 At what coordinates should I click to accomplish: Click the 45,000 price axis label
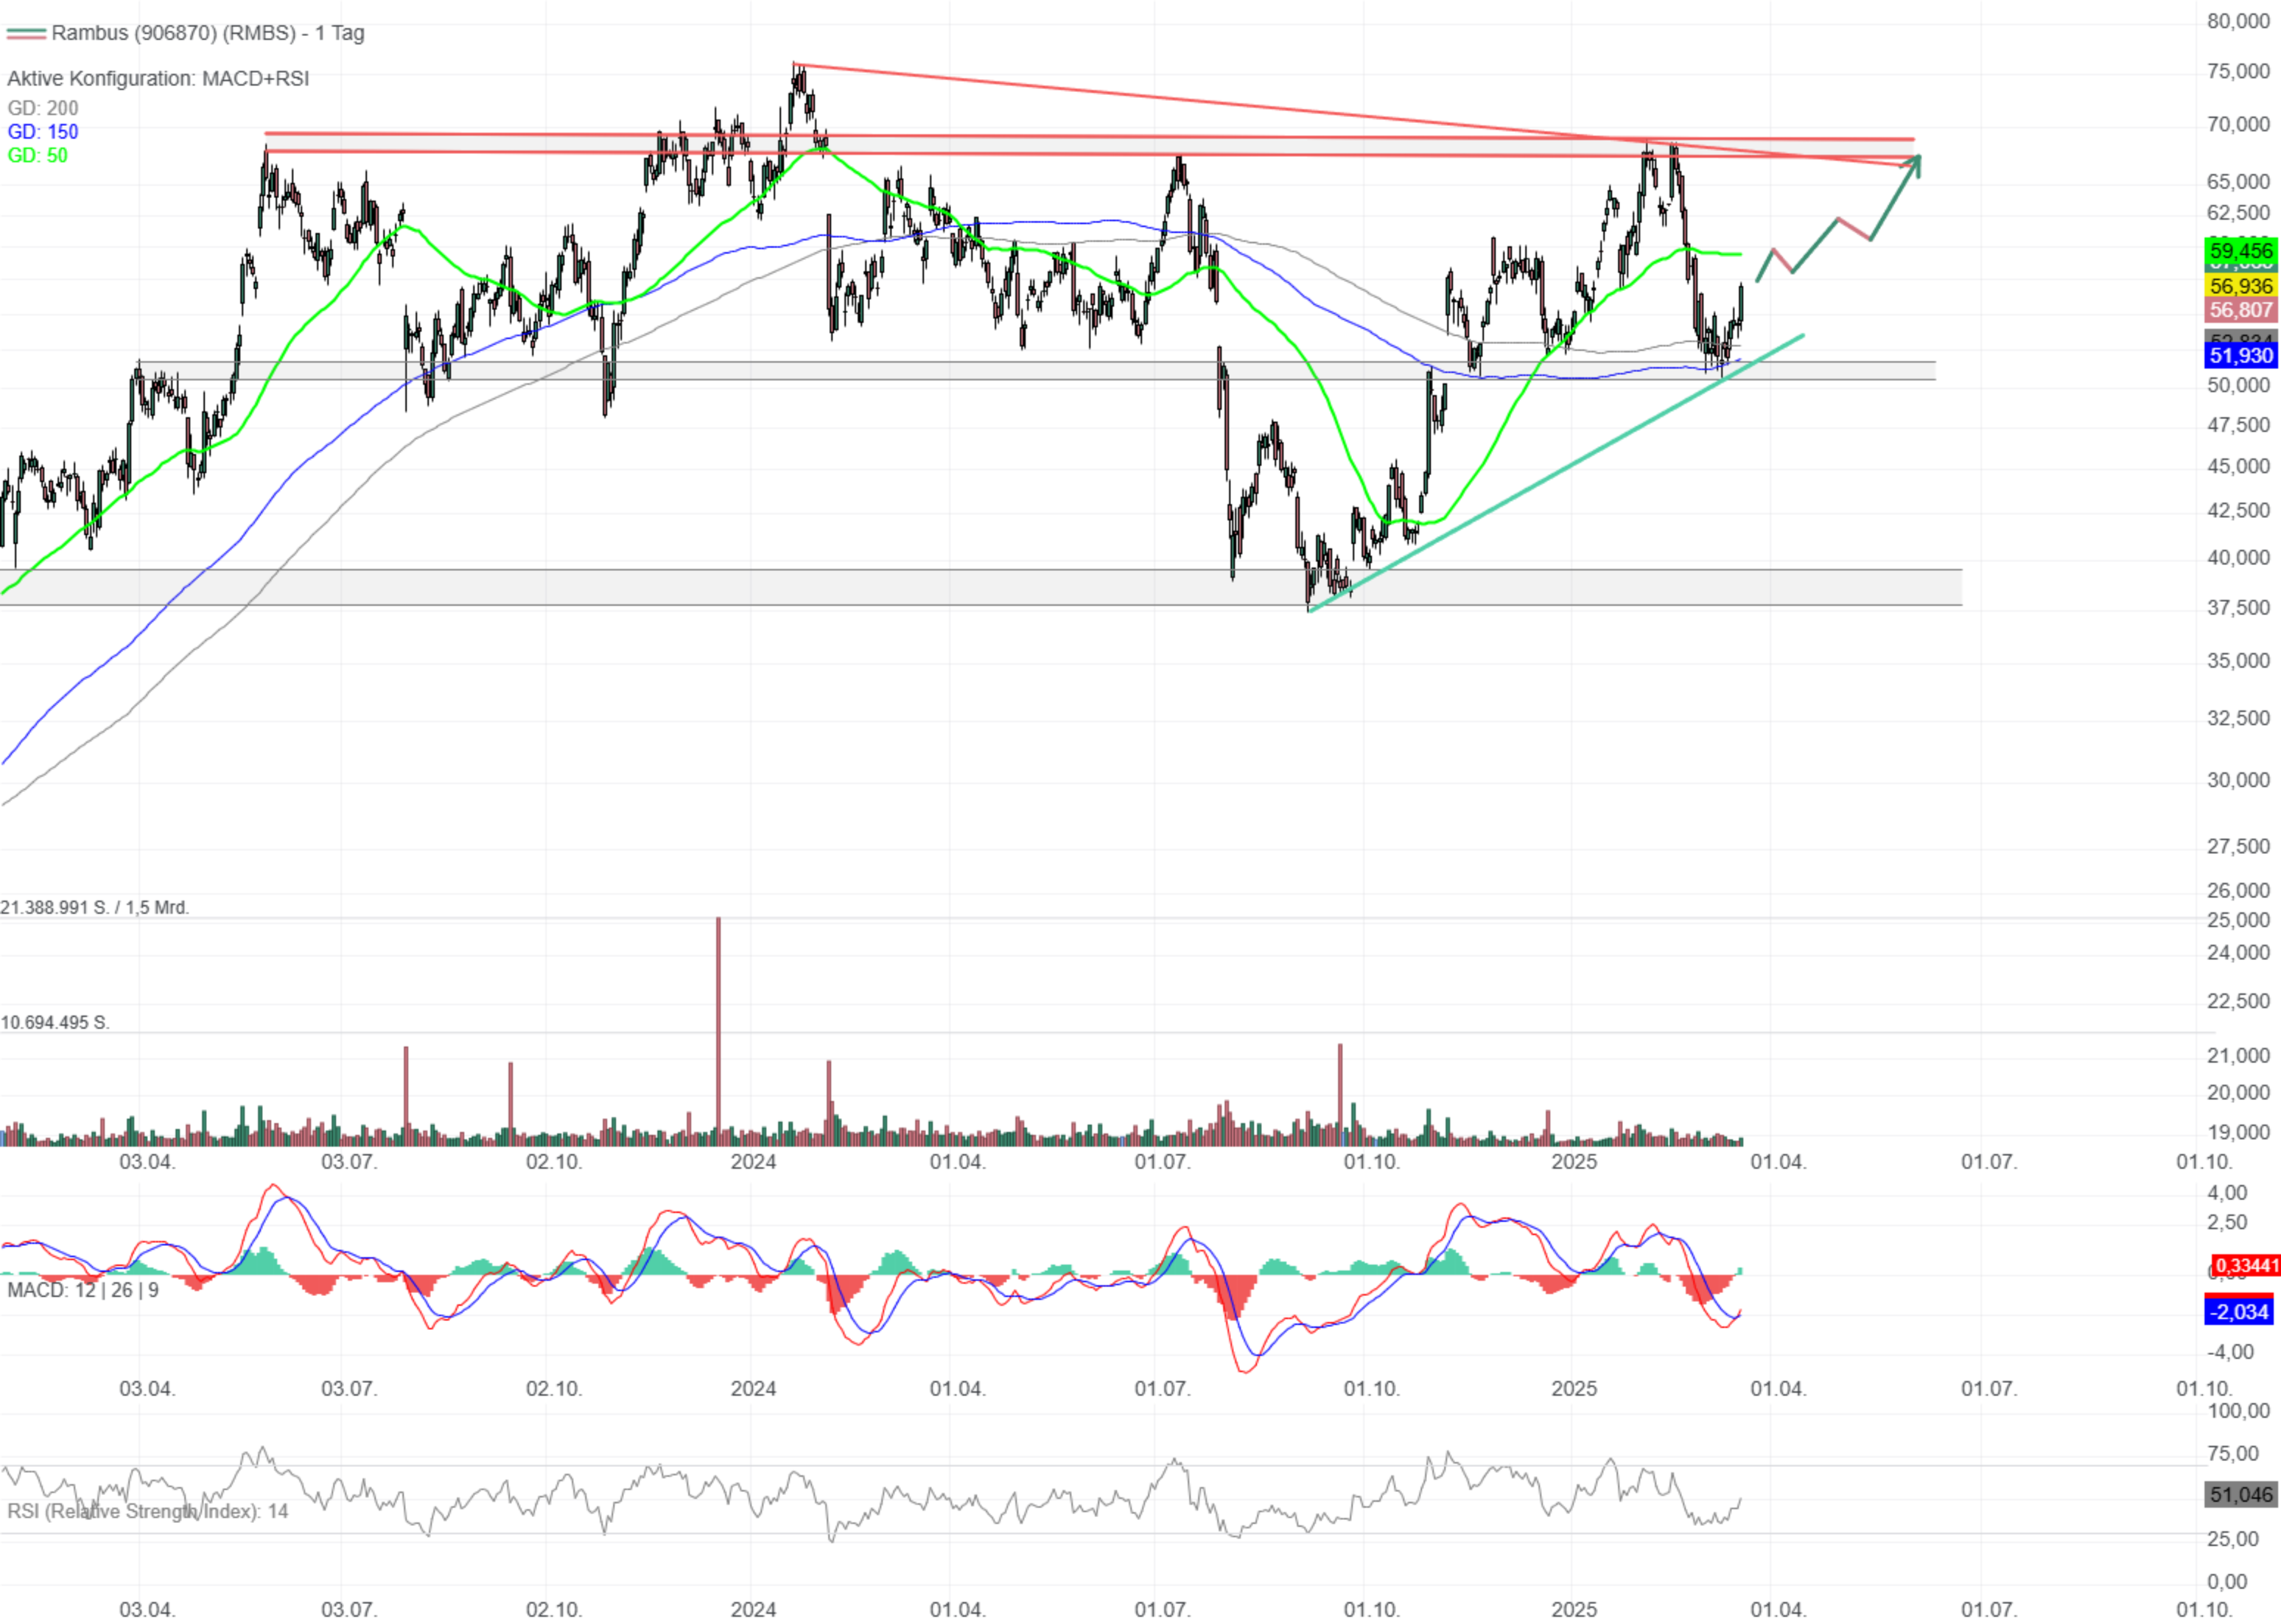2238,467
